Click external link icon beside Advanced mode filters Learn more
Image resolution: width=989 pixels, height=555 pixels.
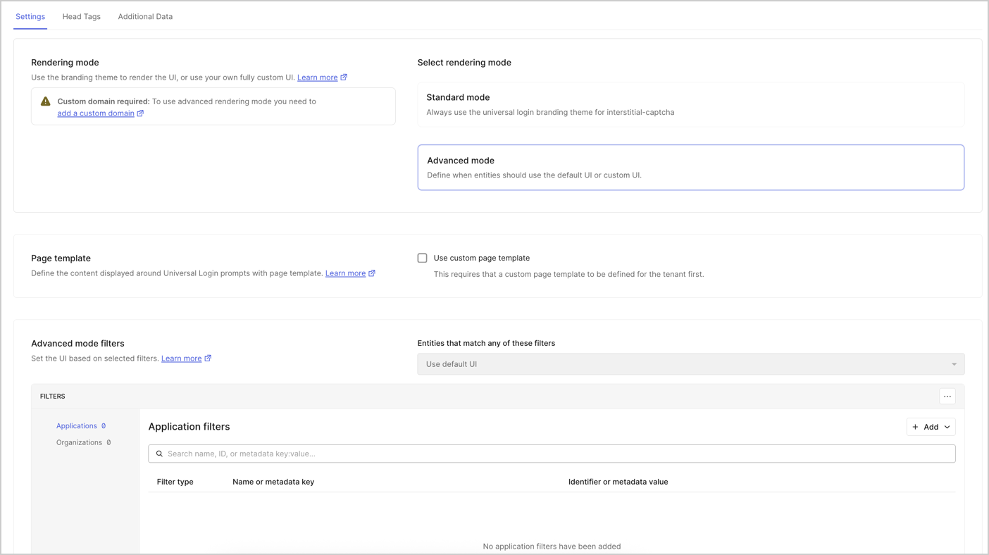point(208,358)
